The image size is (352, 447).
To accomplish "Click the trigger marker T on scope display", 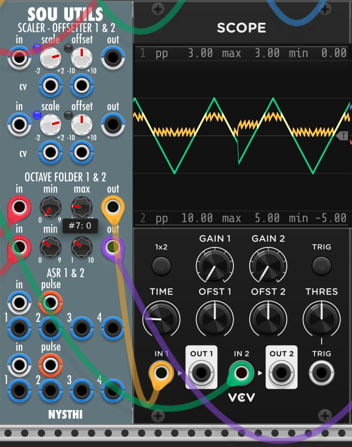I will pyautogui.click(x=343, y=136).
